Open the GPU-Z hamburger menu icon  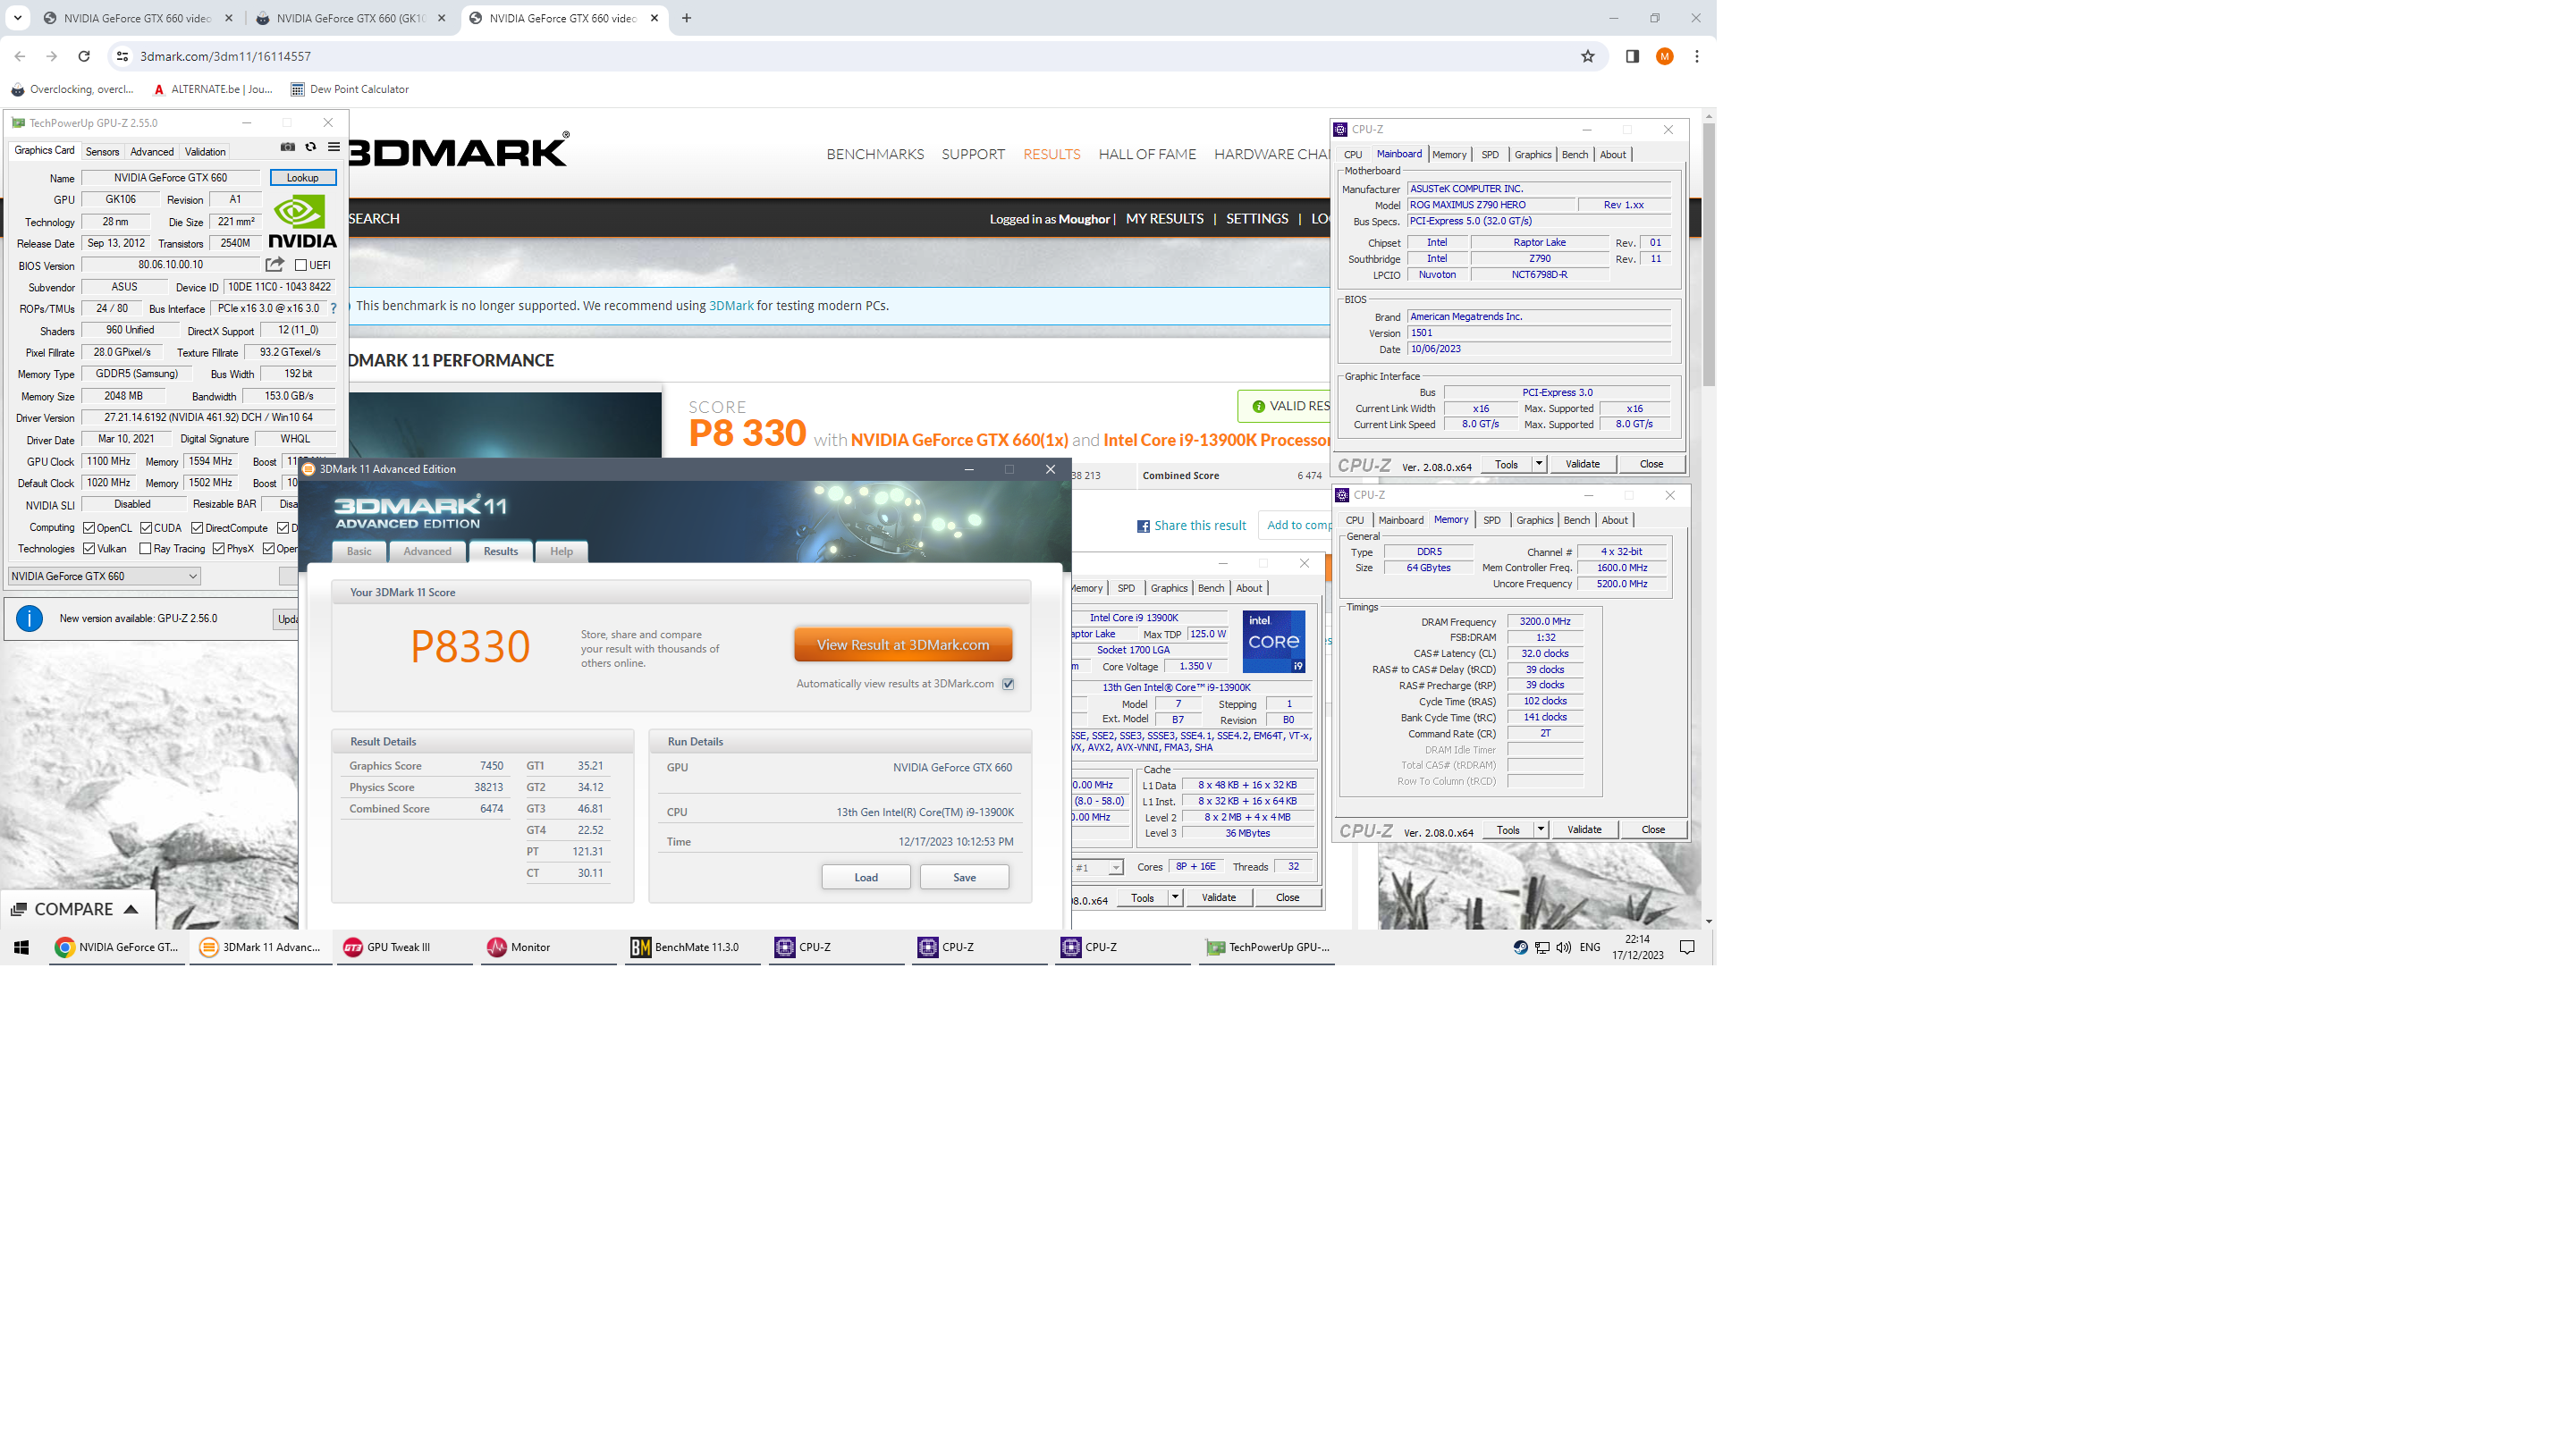click(334, 147)
